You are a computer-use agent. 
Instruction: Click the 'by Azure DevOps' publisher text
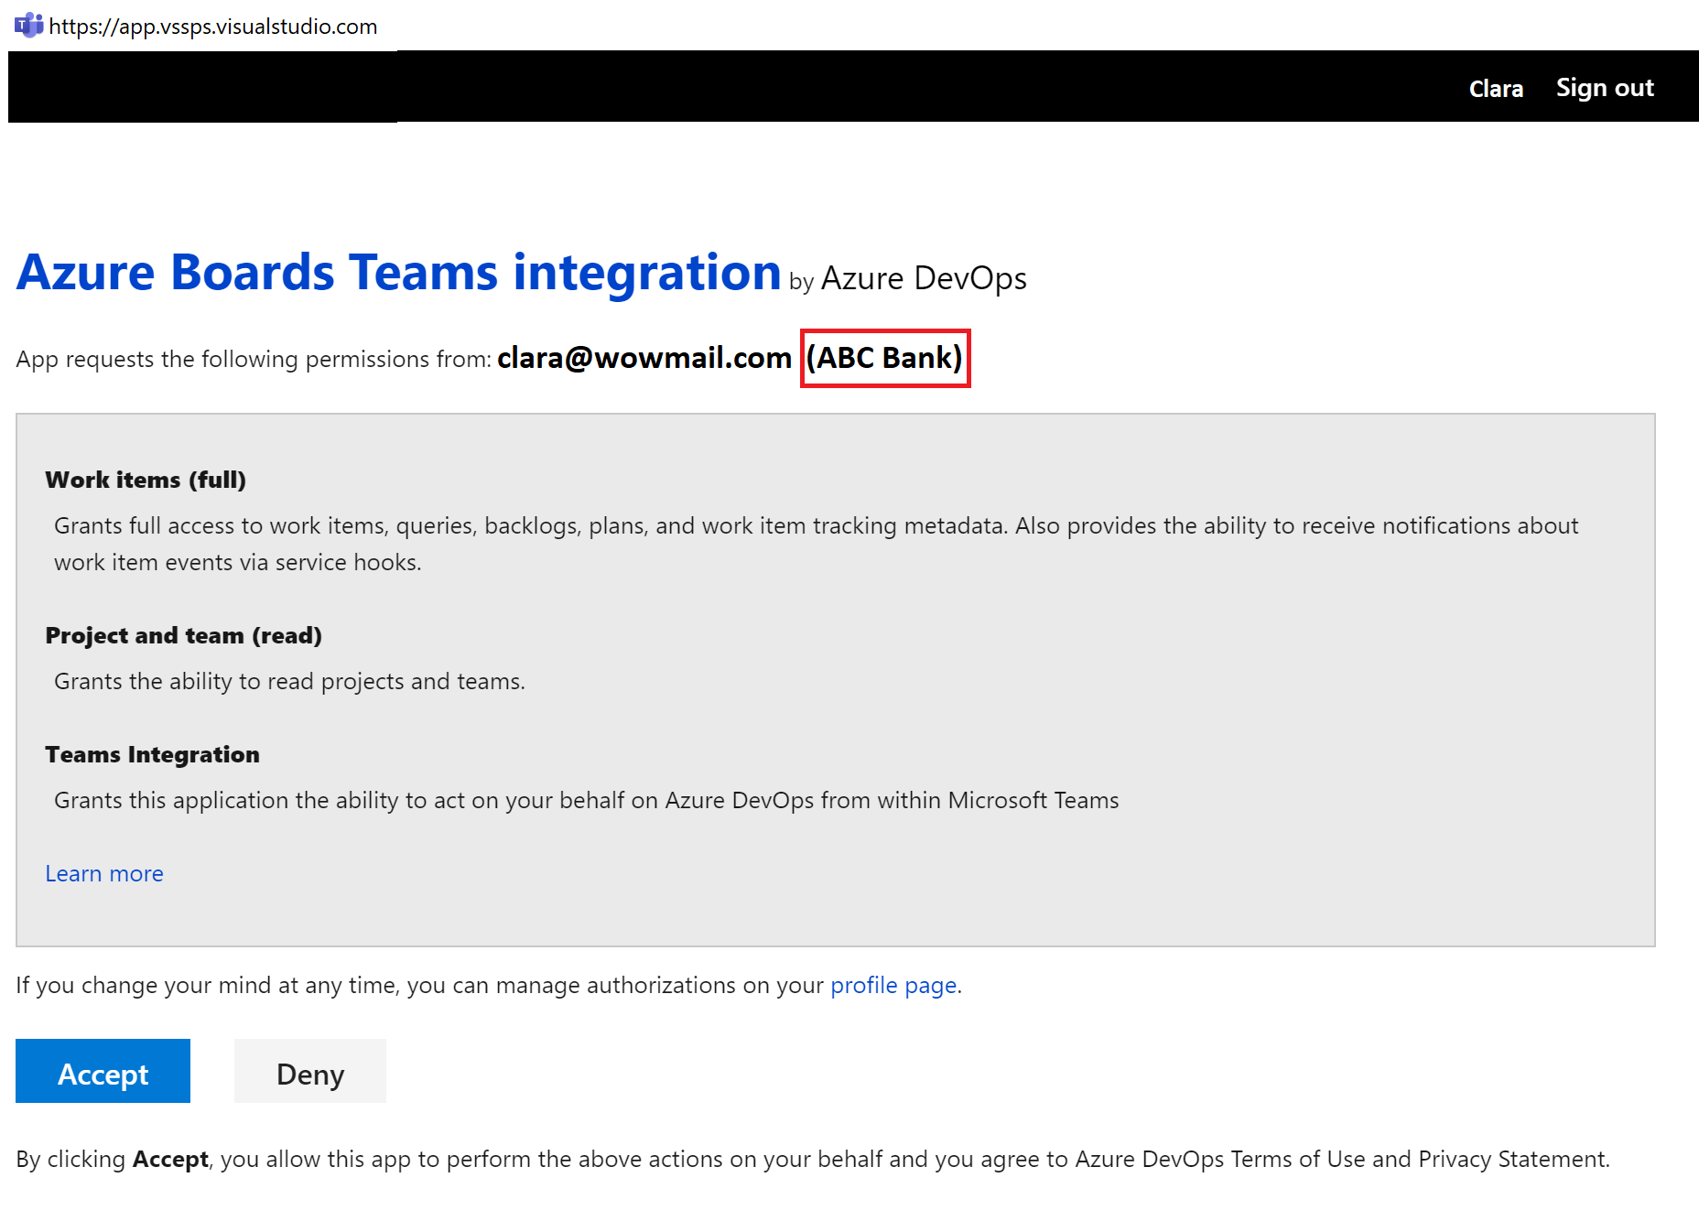pyautogui.click(x=908, y=278)
